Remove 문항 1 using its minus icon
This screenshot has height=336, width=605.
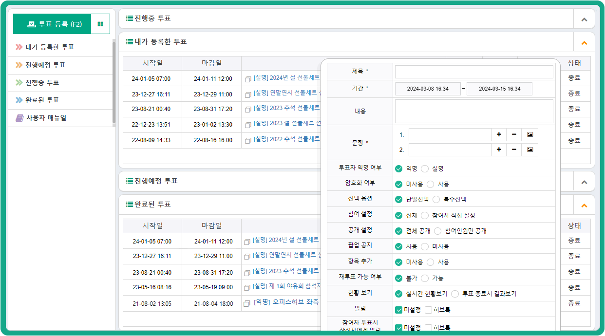pyautogui.click(x=514, y=135)
